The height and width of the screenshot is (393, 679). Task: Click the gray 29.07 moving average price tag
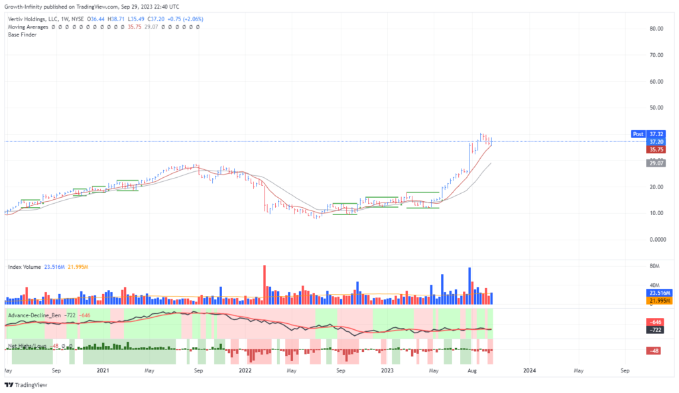657,163
